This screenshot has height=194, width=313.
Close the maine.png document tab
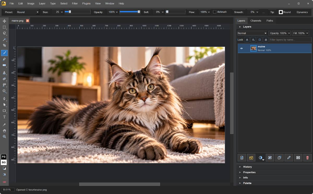click(27, 21)
